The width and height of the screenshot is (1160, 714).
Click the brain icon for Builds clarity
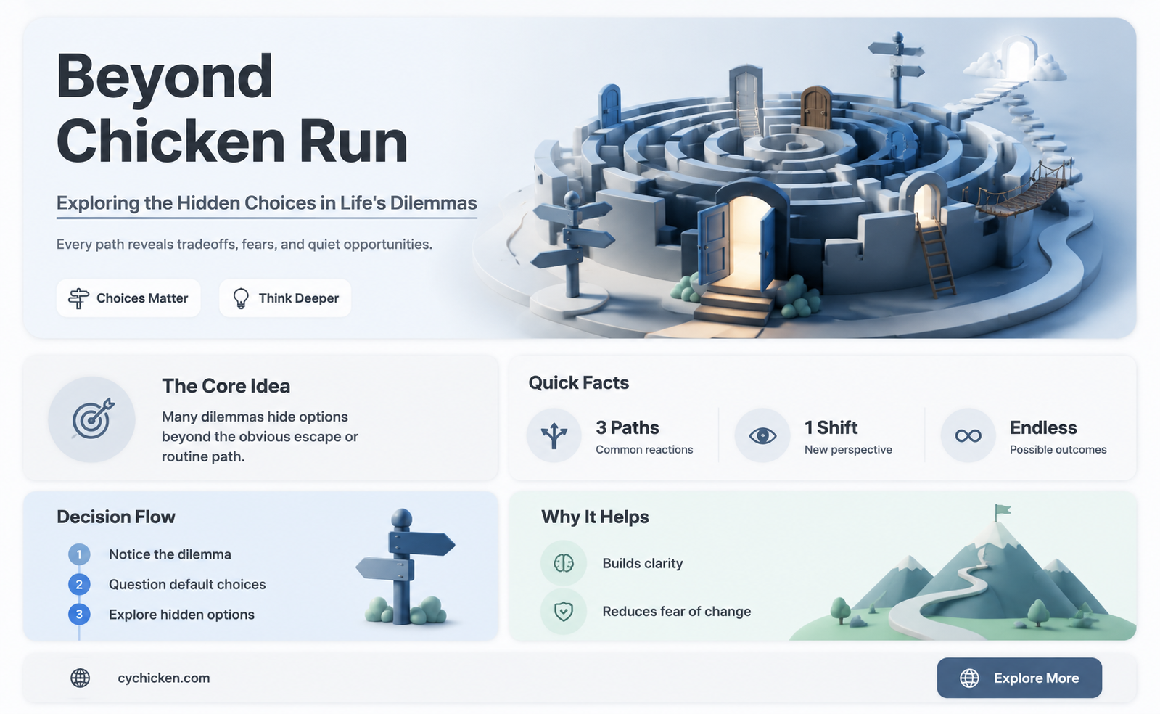[564, 563]
